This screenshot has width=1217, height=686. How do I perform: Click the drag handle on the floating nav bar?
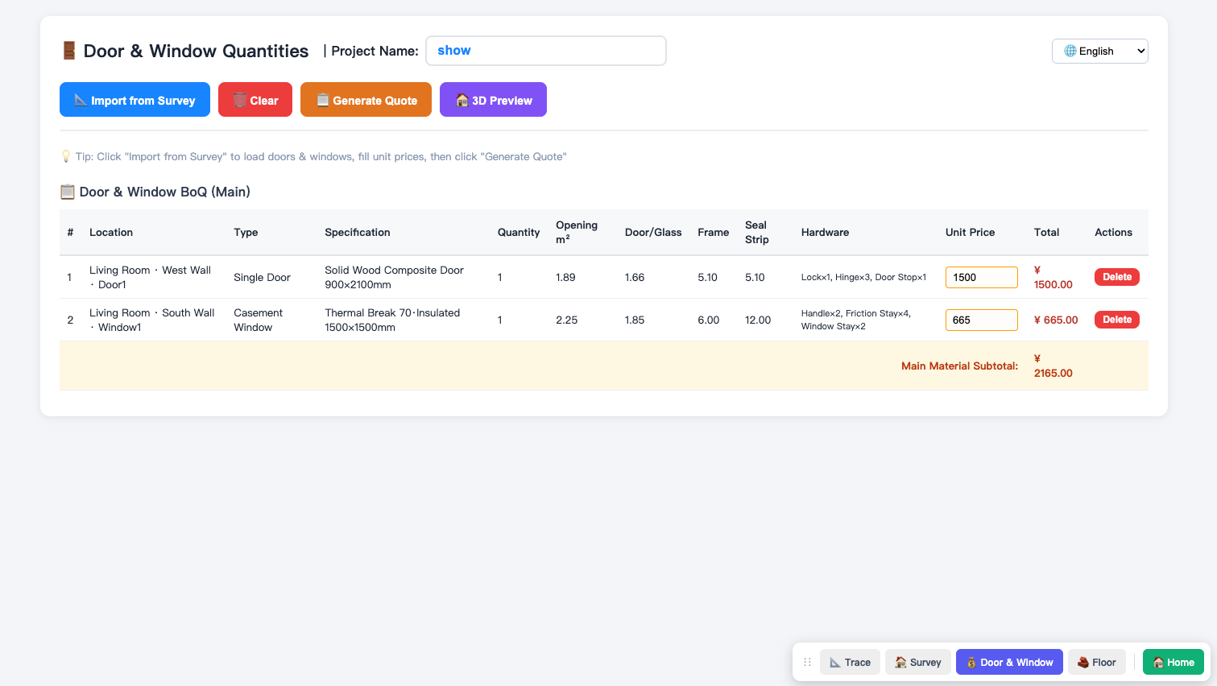[807, 663]
